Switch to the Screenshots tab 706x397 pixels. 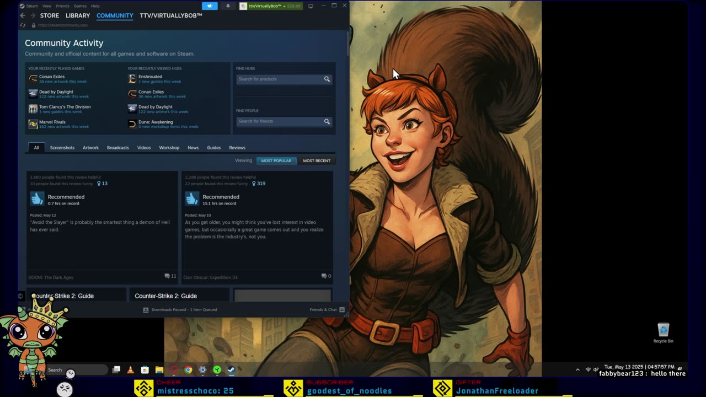click(62, 148)
